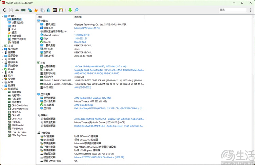The image size is (255, 165).
Task: Select the FP64 Ray-Trace benchmark
Action: tap(17, 135)
